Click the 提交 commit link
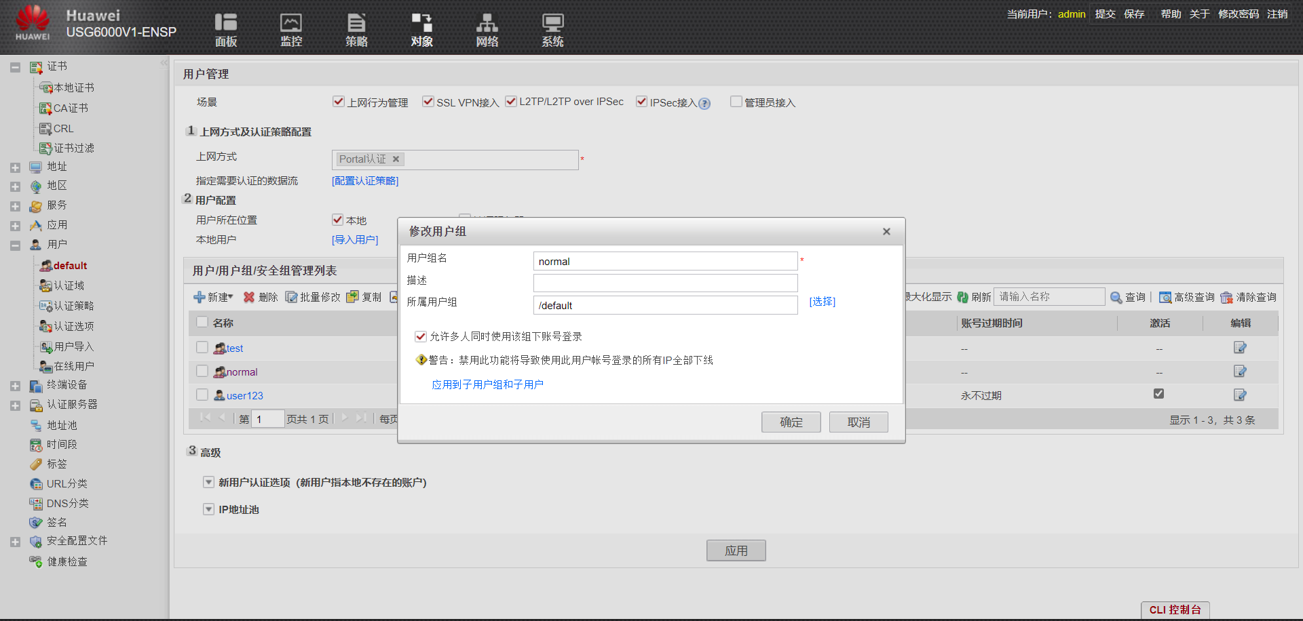The width and height of the screenshot is (1303, 621). point(1105,14)
